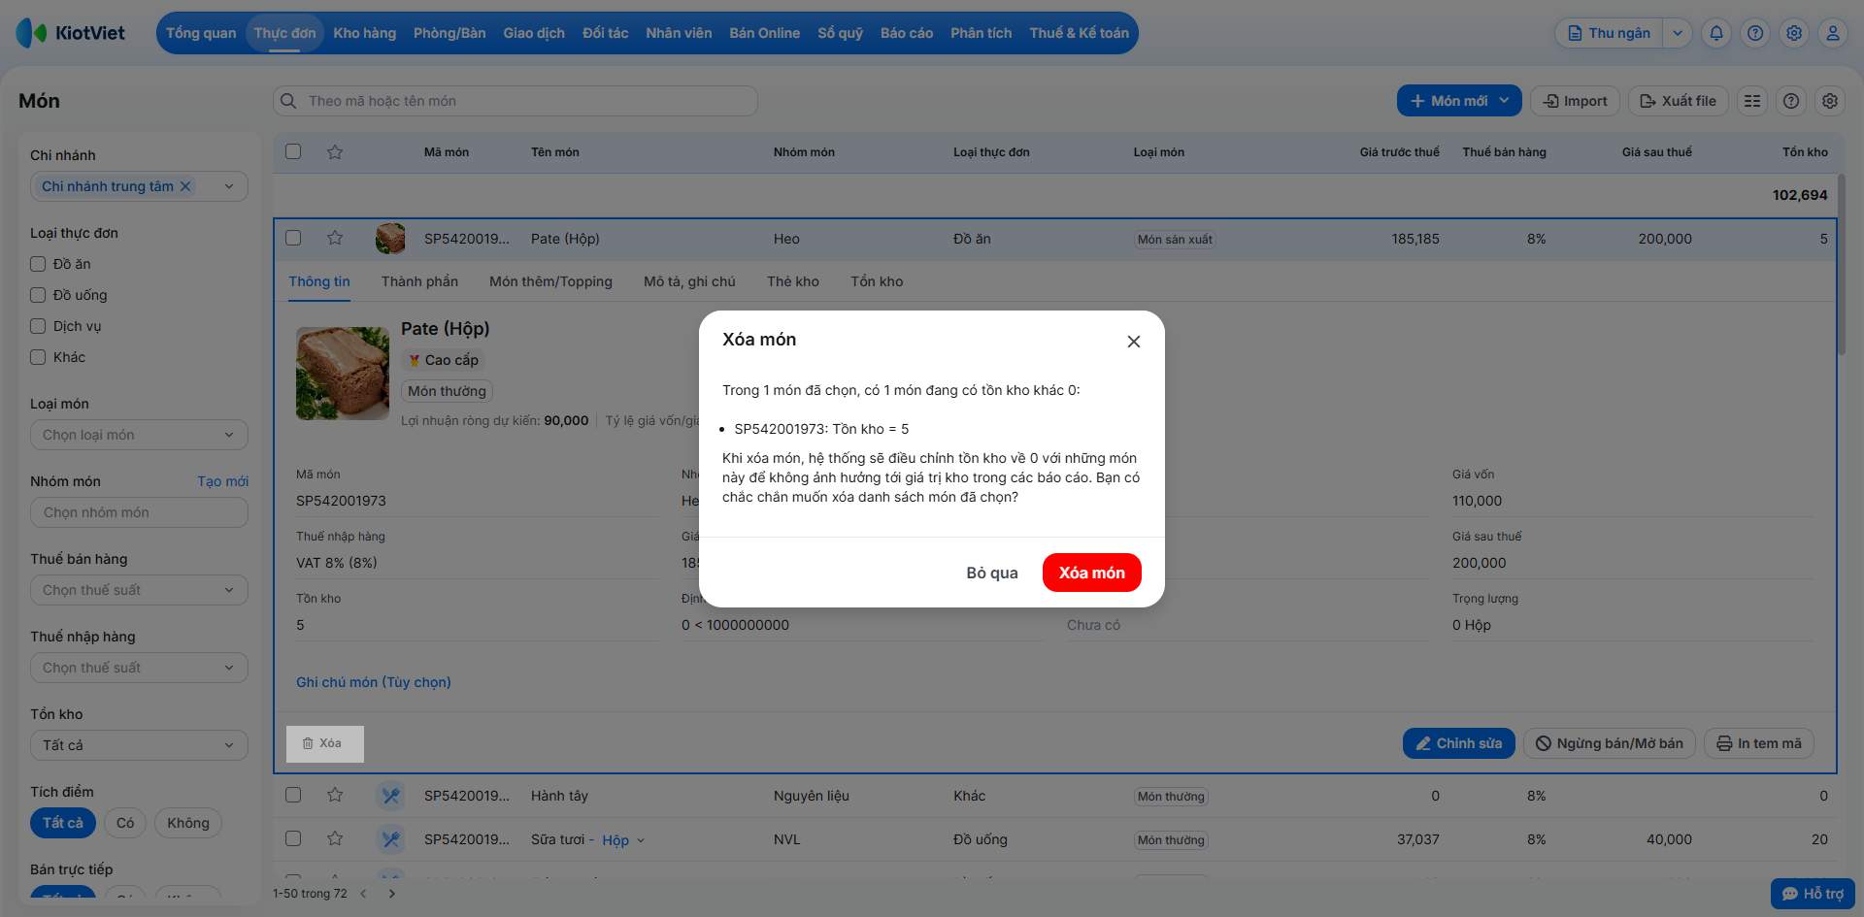The width and height of the screenshot is (1864, 917).
Task: Close the Xóa món dialog
Action: coord(1133,342)
